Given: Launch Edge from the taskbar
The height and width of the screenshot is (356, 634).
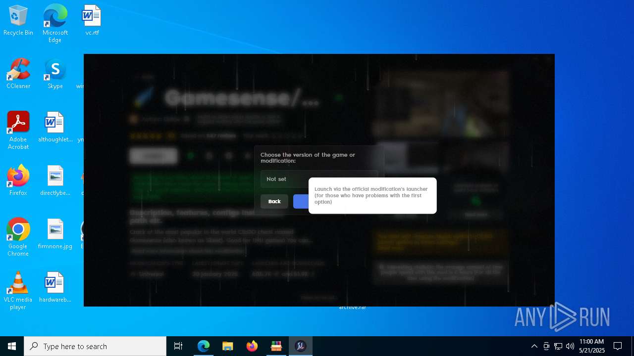Looking at the screenshot, I should coord(204,346).
